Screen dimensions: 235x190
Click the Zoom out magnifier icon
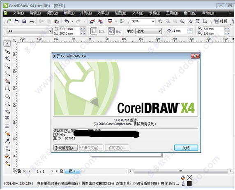pyautogui.click(x=168, y=21)
